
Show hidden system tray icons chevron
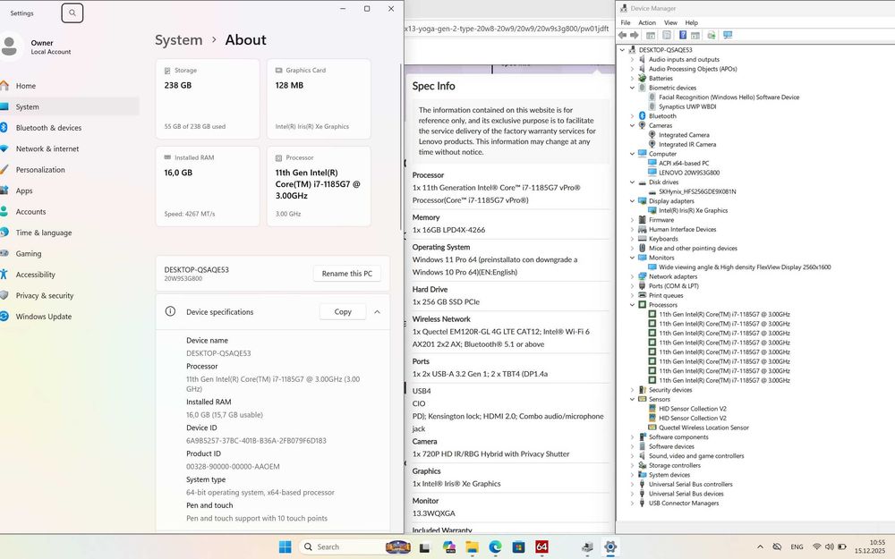[760, 547]
